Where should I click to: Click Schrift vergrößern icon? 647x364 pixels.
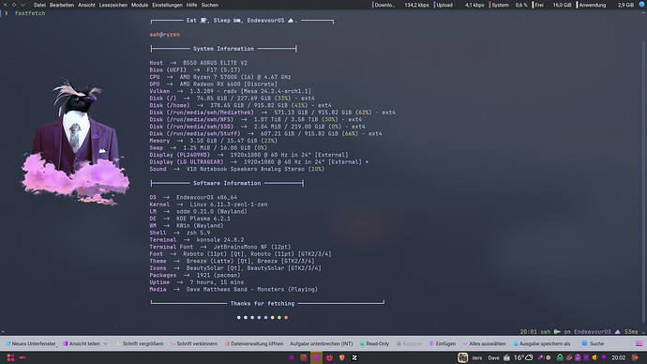[118, 343]
